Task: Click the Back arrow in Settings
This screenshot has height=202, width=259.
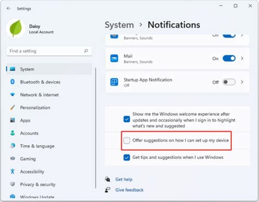Action: (x=9, y=8)
